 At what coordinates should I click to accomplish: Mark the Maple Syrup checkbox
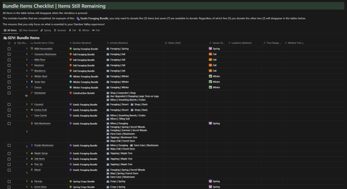[x=9, y=154]
